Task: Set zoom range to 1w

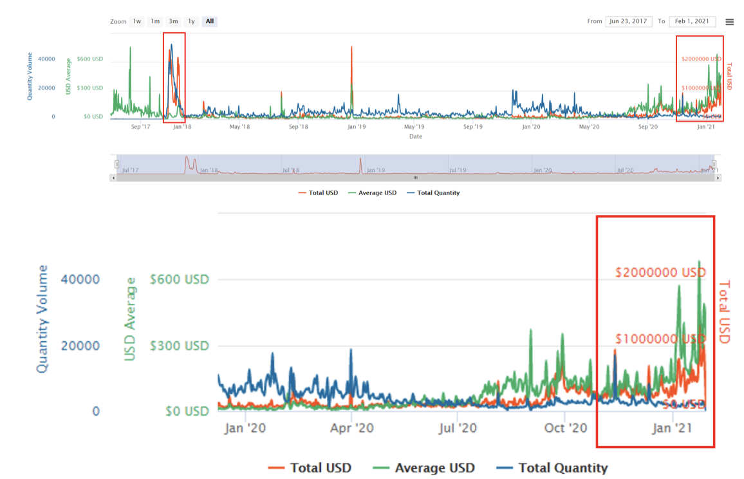Action: click(x=137, y=21)
